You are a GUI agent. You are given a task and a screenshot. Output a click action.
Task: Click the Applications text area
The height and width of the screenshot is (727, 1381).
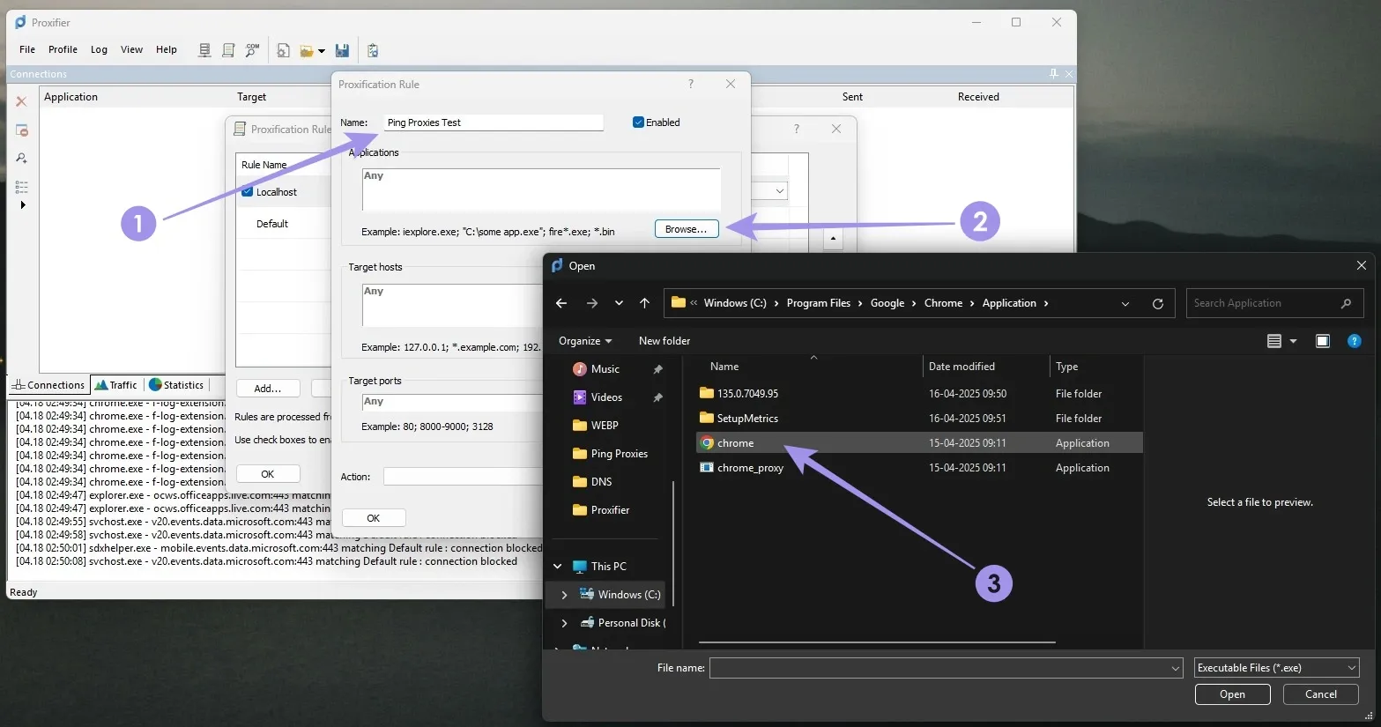541,189
